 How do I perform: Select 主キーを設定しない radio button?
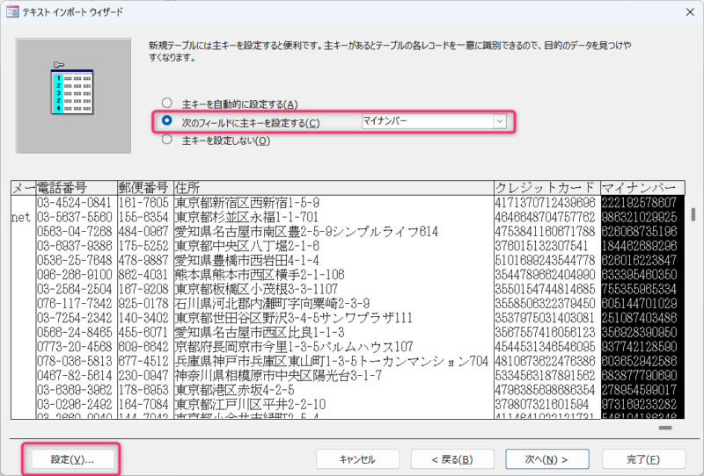pyautogui.click(x=167, y=140)
